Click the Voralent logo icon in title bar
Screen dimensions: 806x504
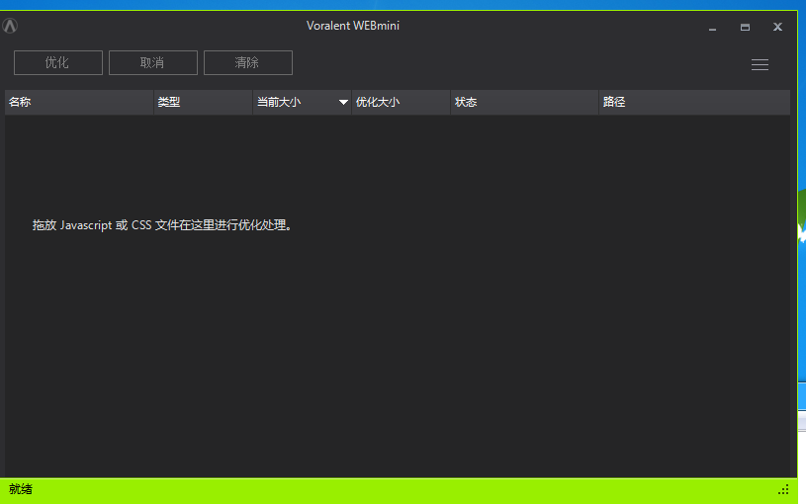10,26
